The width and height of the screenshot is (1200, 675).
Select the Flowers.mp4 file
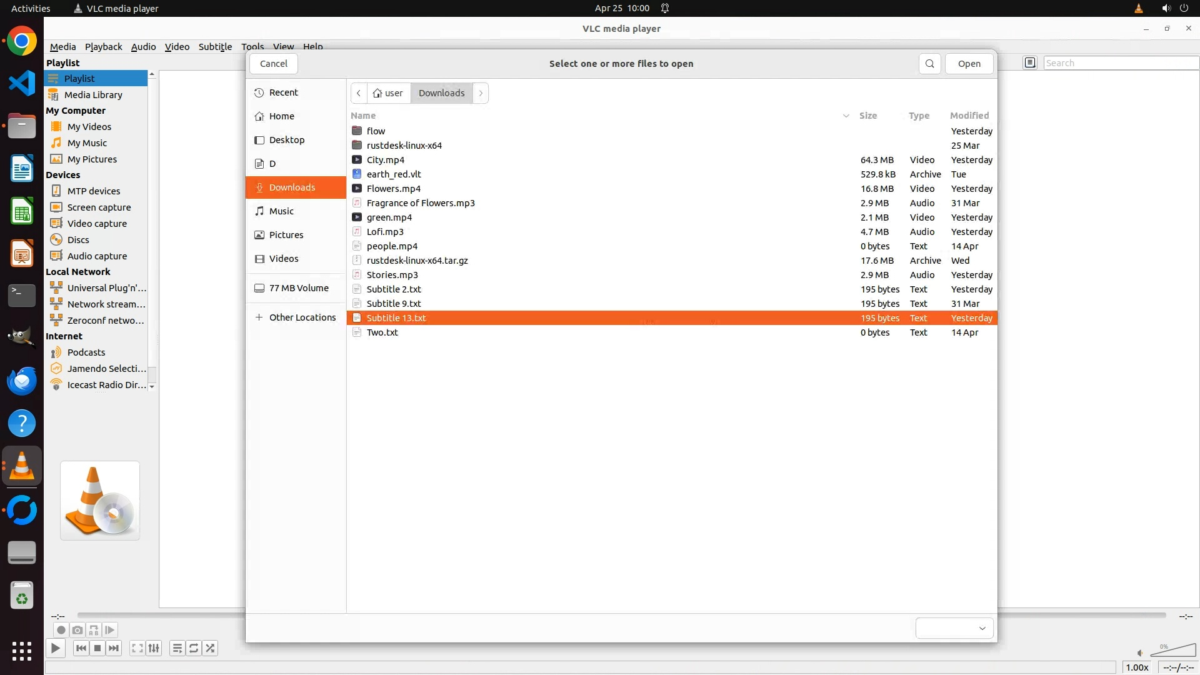coord(394,189)
